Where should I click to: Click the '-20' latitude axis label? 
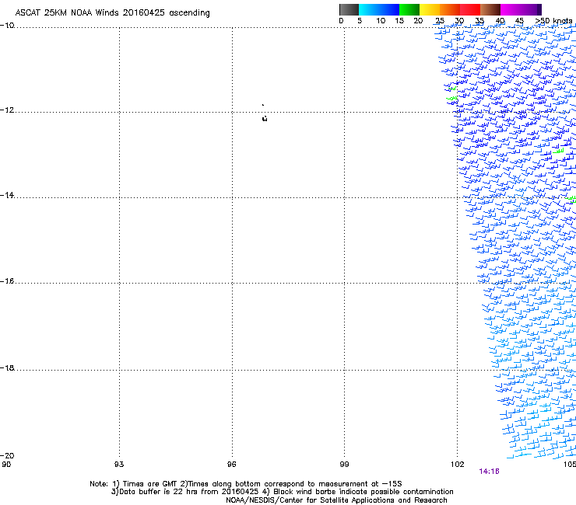coord(7,455)
